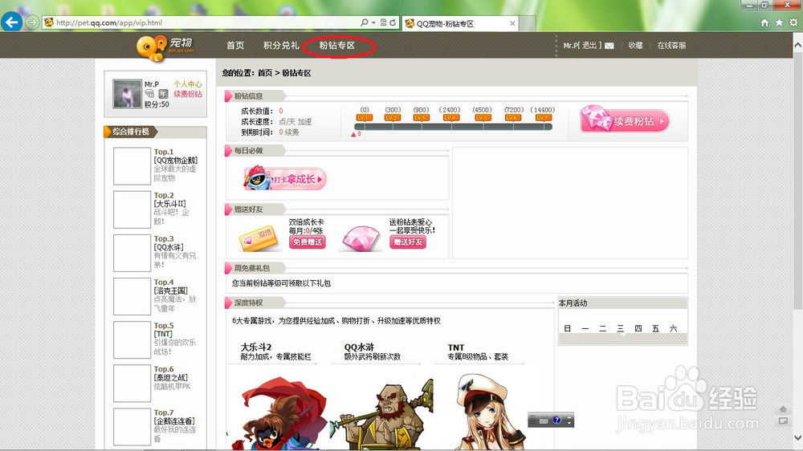Screen dimensions: 803x451
Task: Open browser tools gear icon
Action: tap(793, 22)
